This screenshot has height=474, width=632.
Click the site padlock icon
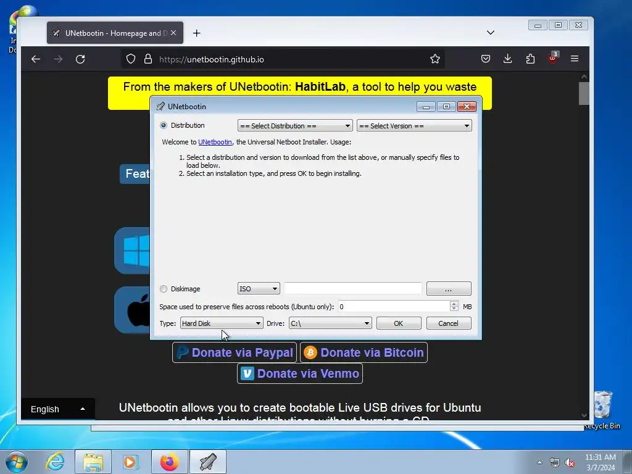(x=148, y=59)
